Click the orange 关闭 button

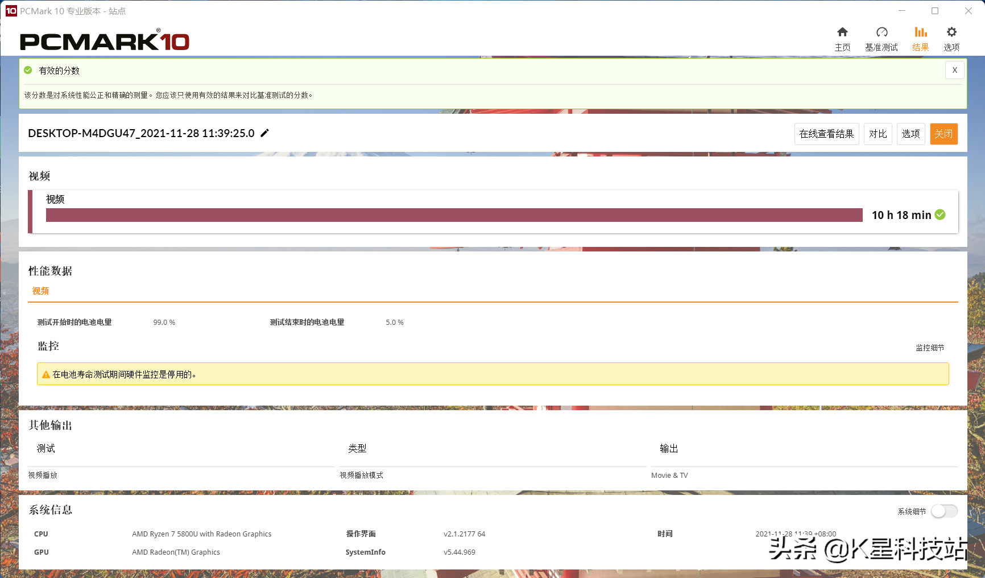point(943,134)
